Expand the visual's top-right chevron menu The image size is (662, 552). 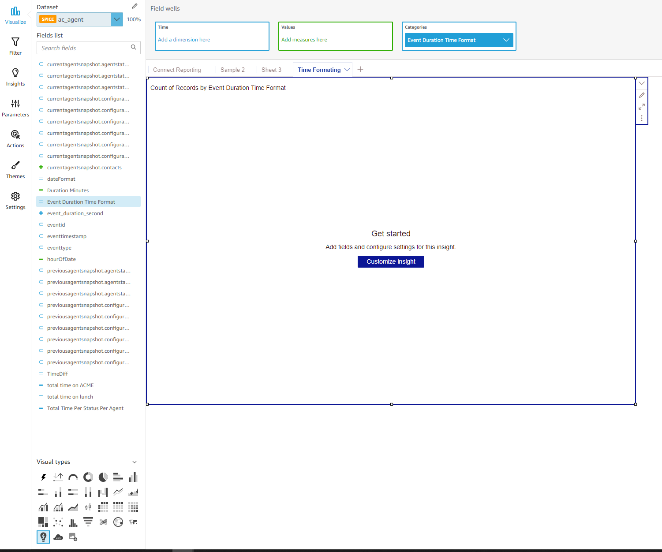click(642, 83)
